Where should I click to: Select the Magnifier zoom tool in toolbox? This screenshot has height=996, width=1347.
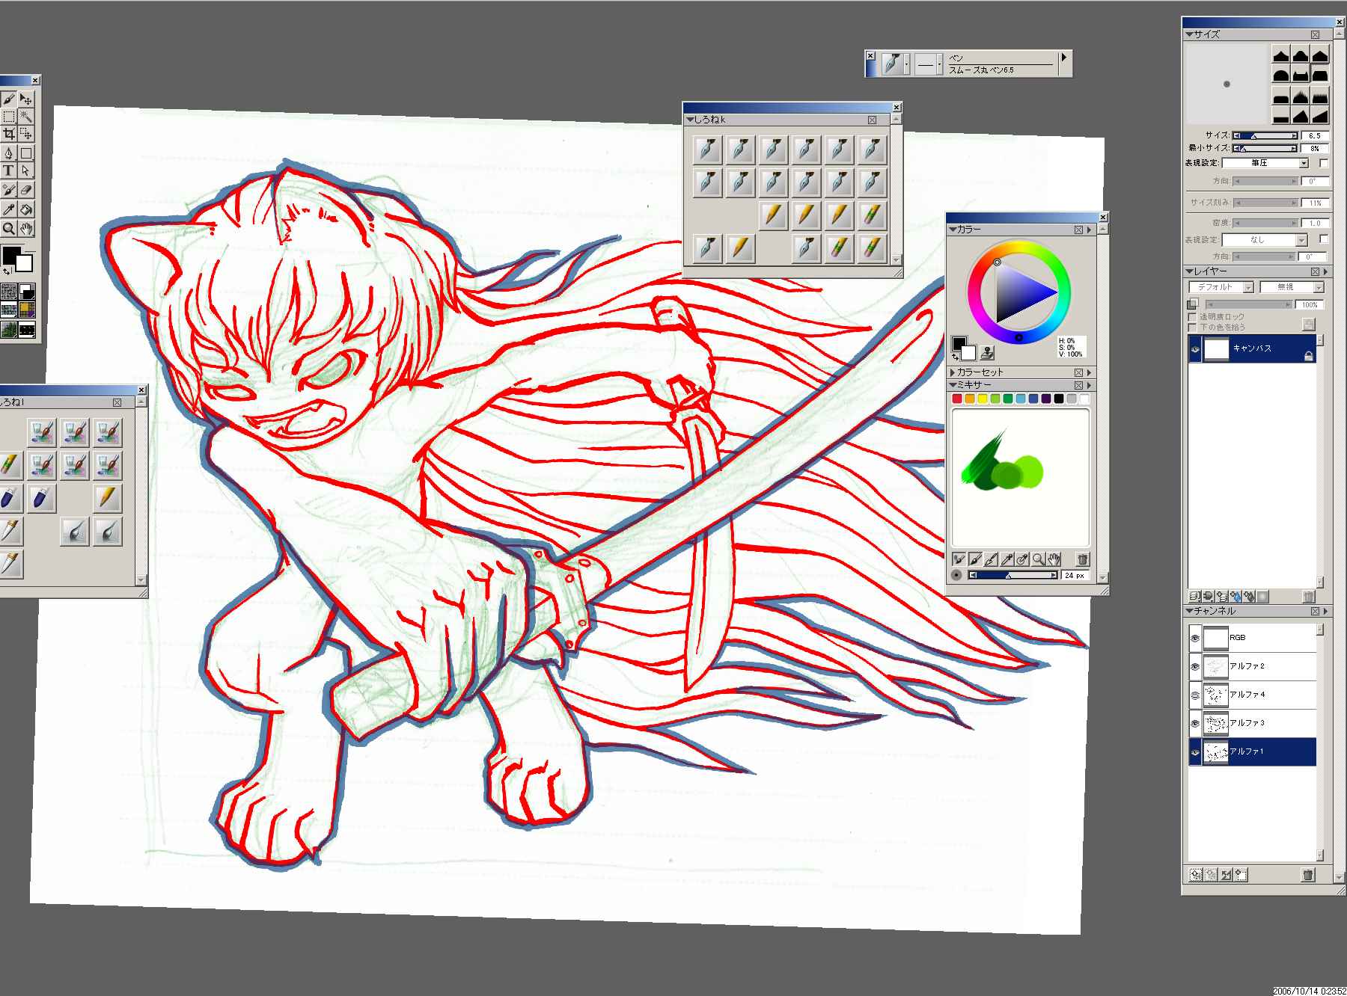pyautogui.click(x=8, y=229)
